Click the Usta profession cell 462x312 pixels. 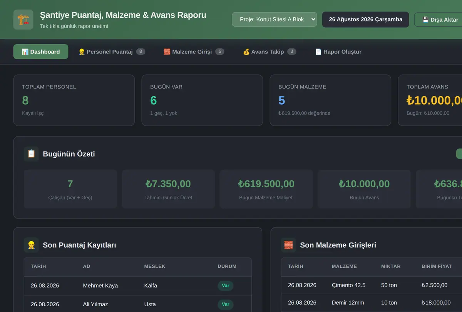click(x=150, y=304)
